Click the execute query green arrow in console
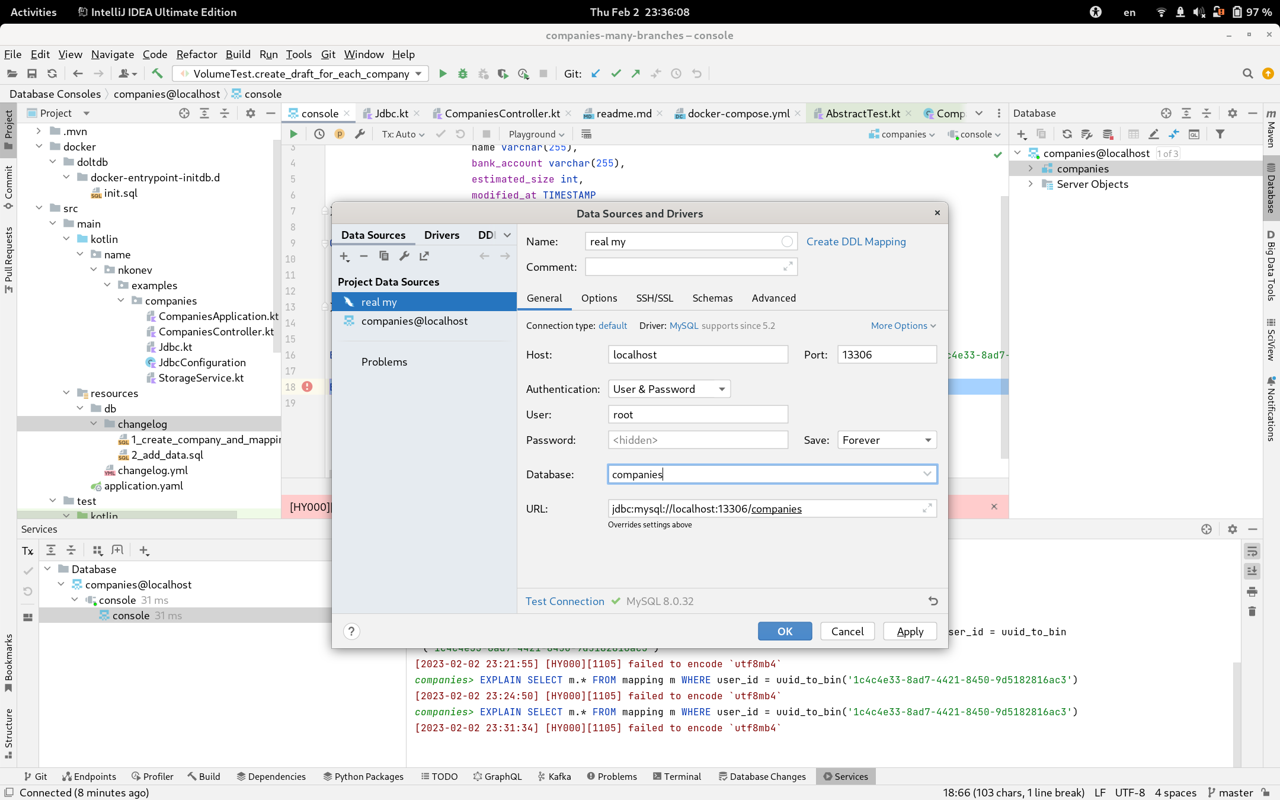This screenshot has width=1280, height=800. [x=293, y=134]
